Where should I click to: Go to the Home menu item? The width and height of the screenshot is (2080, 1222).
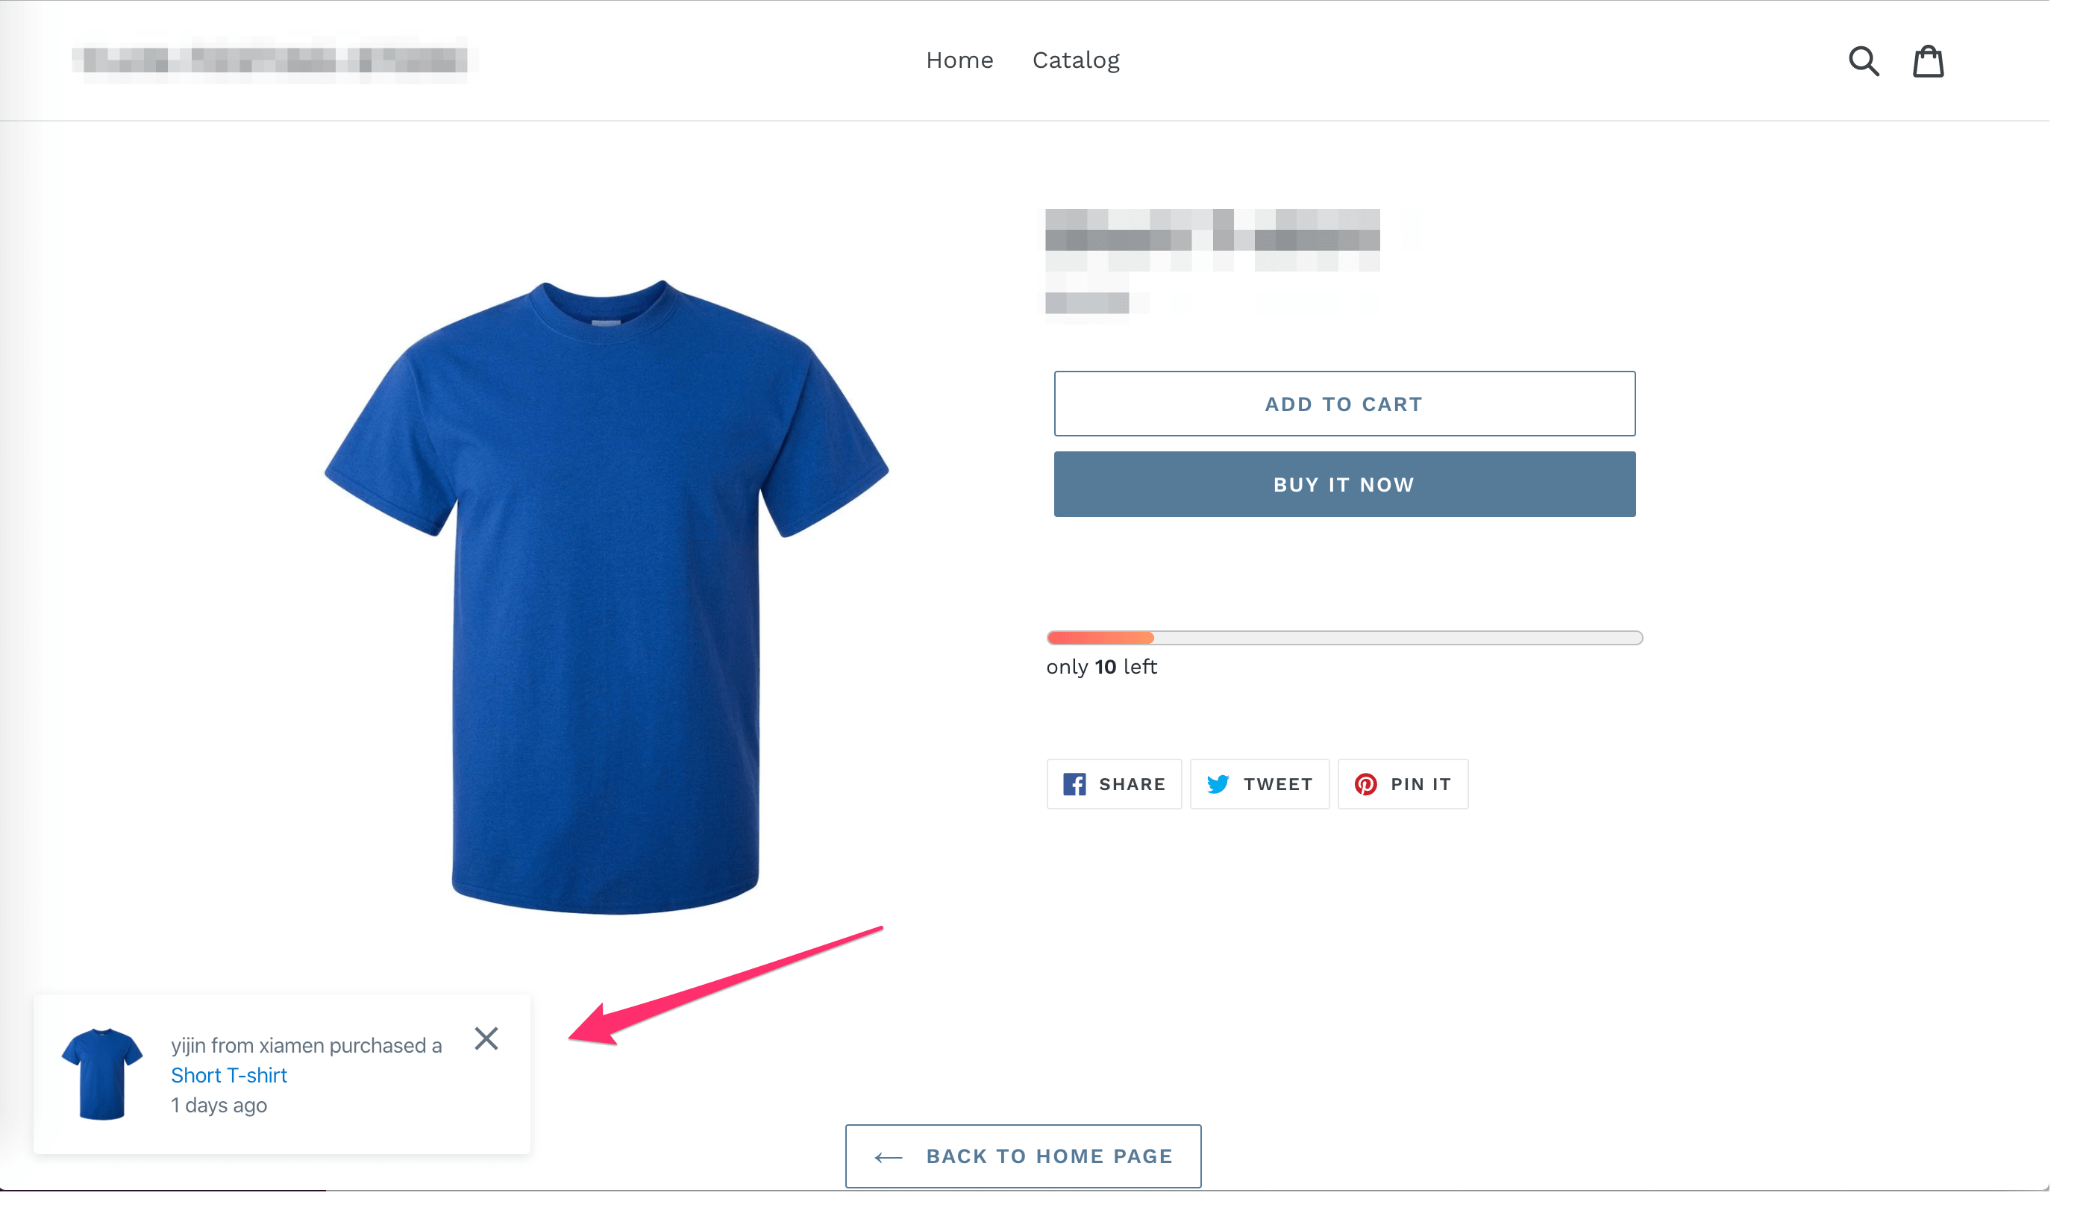959,60
